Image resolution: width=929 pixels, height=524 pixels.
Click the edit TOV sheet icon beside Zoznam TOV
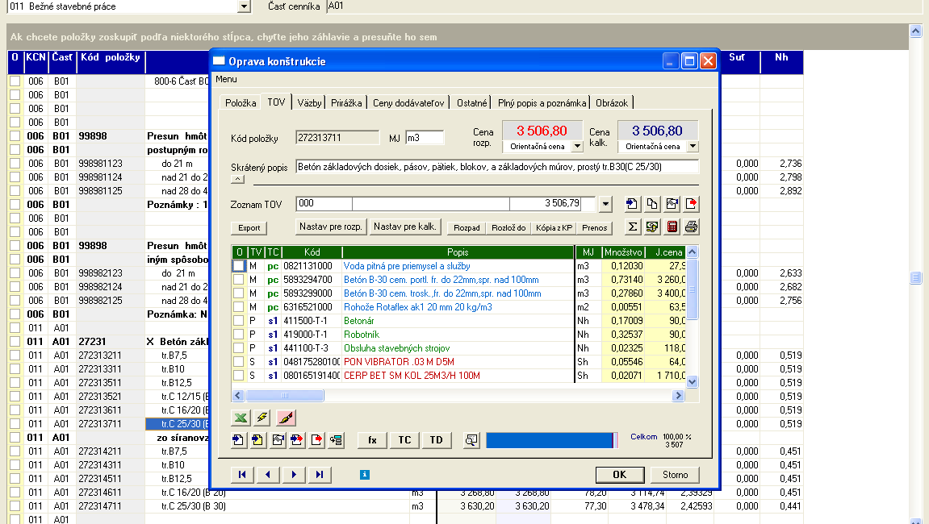tap(672, 204)
